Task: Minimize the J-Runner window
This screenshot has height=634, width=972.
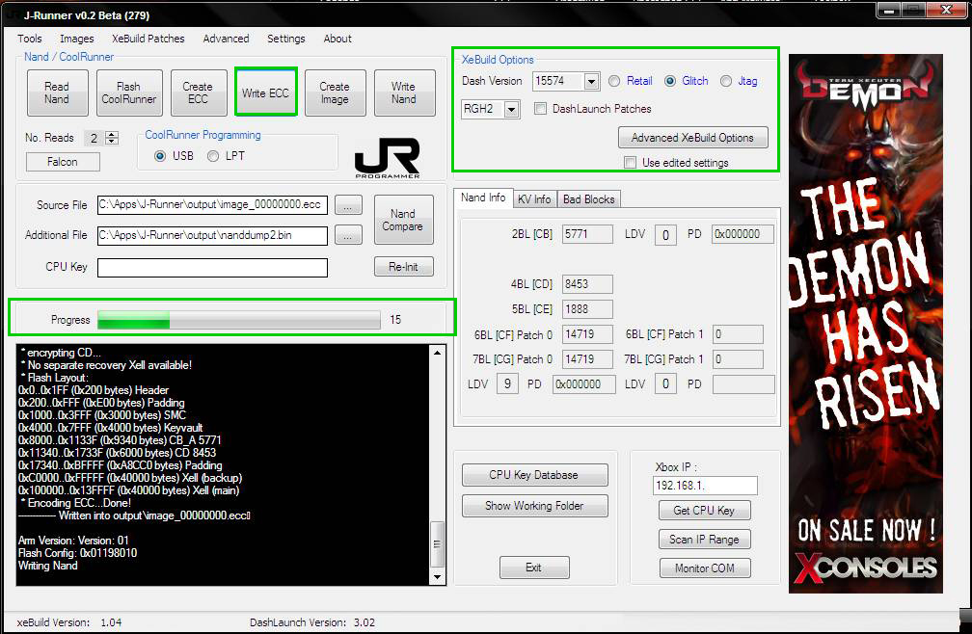Action: 889,10
